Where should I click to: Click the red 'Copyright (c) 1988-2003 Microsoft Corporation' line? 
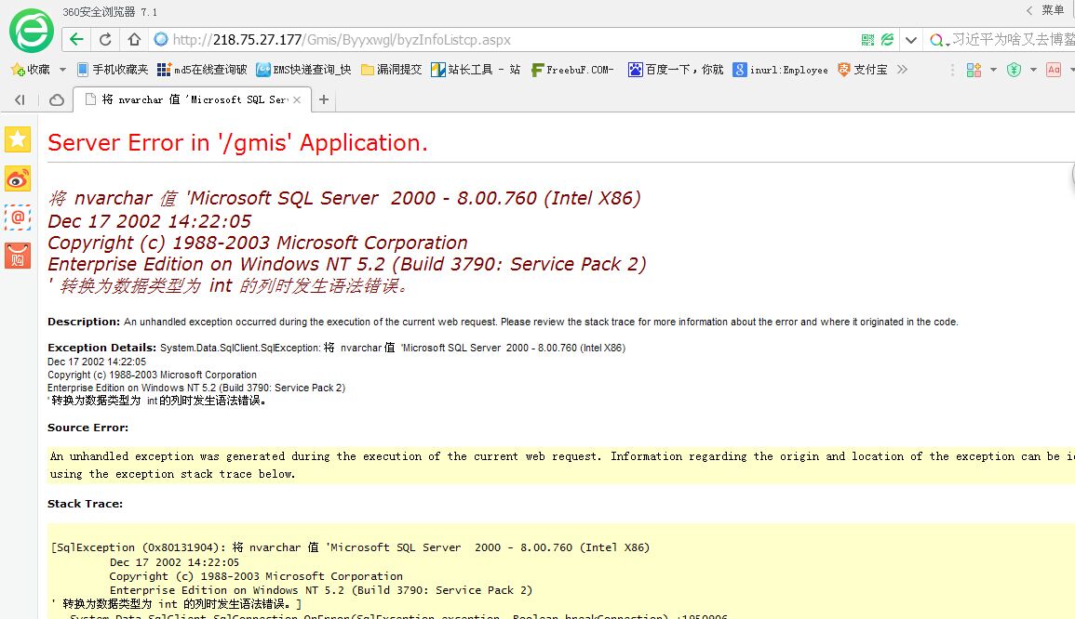point(258,244)
